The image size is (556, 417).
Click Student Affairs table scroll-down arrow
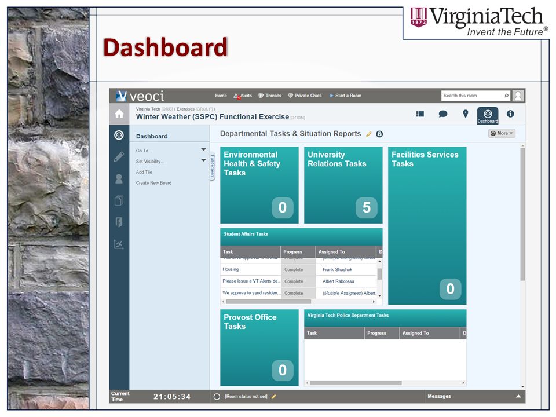379,296
